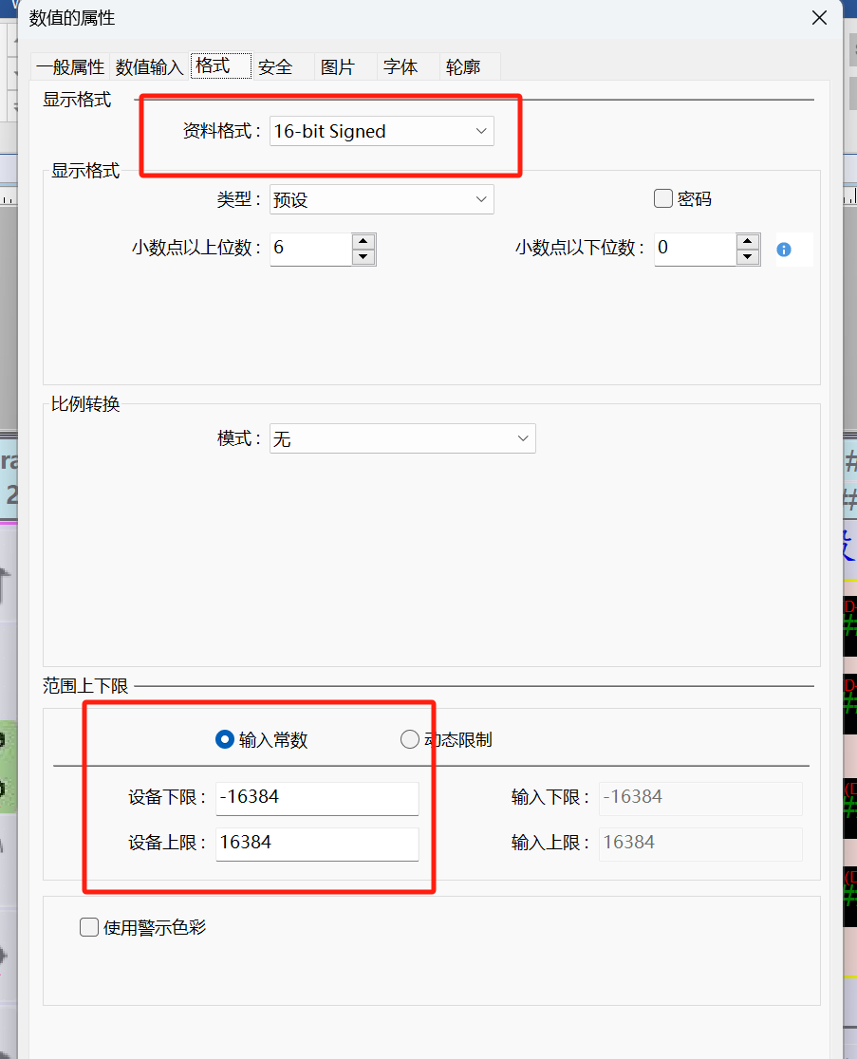Click the blue info icon beside decimal digits
This screenshot has height=1059, width=857.
coord(784,250)
